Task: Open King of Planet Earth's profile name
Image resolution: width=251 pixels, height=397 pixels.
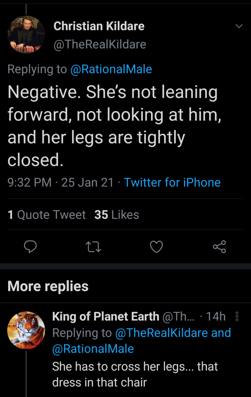Action: click(106, 316)
